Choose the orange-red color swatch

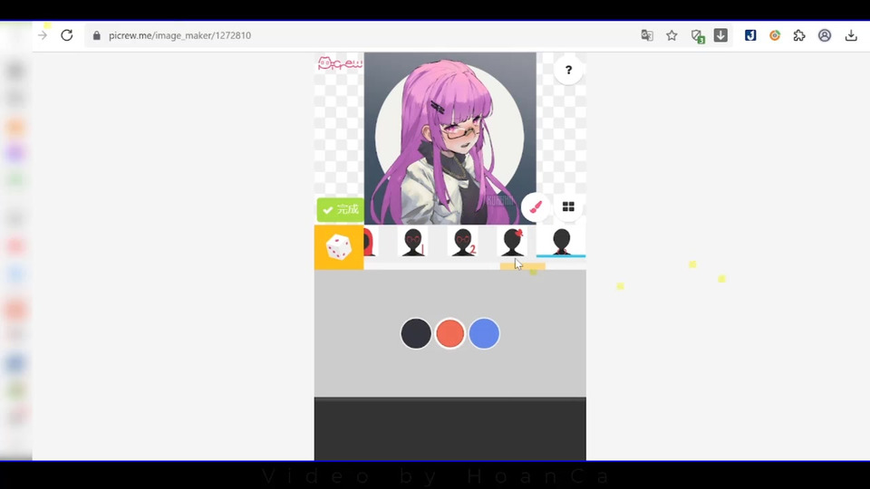[x=450, y=333]
